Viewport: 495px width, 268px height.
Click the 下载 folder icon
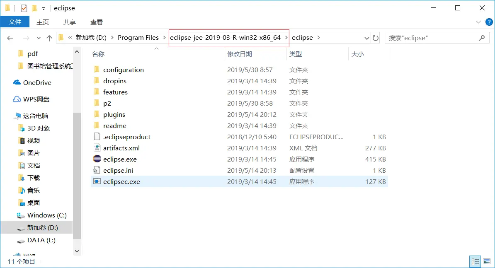(22, 178)
